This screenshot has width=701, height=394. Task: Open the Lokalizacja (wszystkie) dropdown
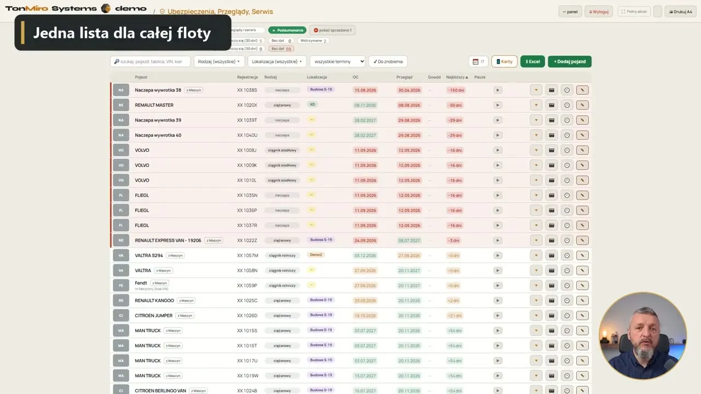click(x=277, y=62)
